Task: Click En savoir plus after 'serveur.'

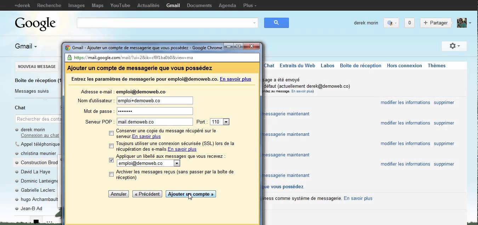Action: point(146,136)
